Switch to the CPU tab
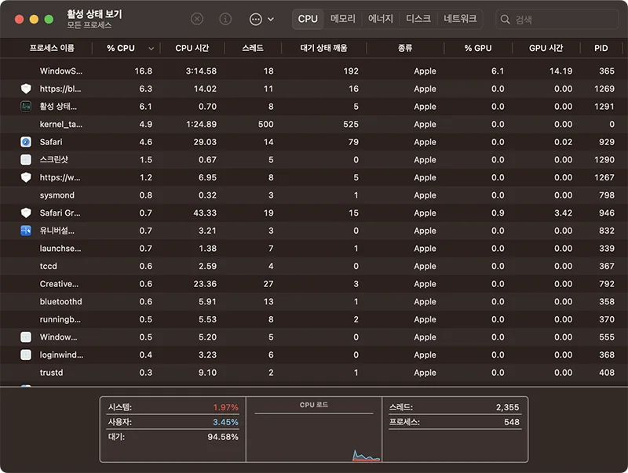 coord(308,19)
